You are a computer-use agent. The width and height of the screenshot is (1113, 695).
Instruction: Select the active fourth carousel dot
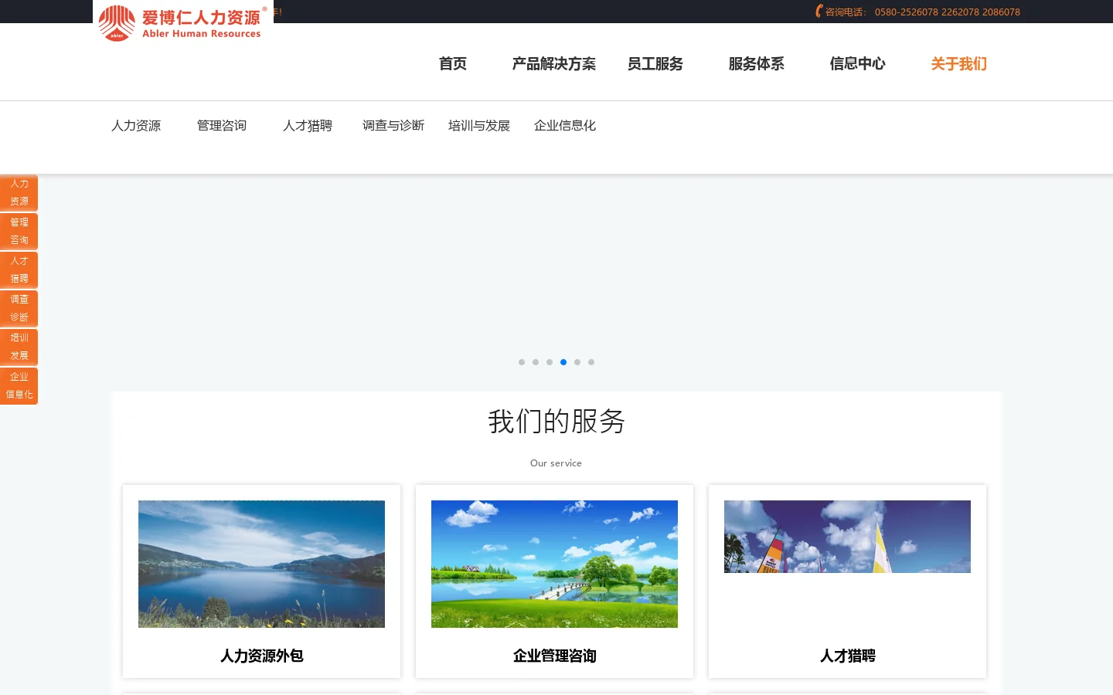563,362
